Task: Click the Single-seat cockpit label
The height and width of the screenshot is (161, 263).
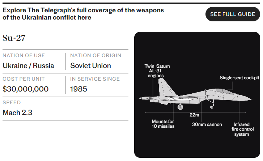Action: (239, 78)
